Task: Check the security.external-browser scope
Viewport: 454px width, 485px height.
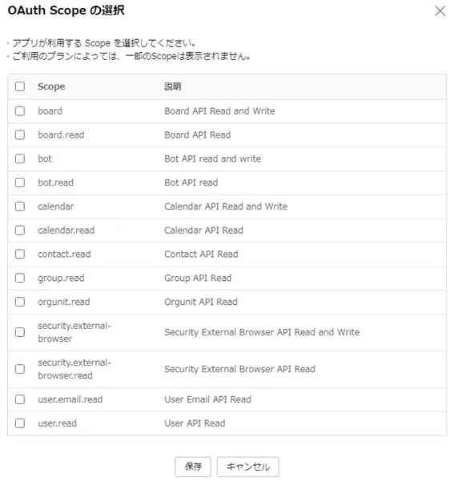Action: click(20, 332)
